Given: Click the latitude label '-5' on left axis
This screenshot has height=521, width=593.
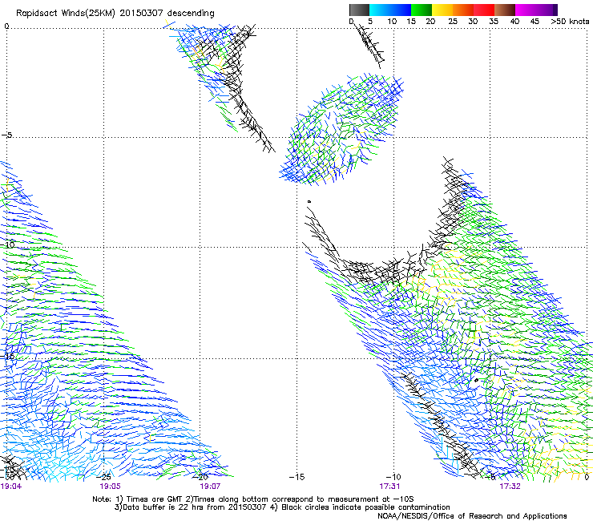Looking at the screenshot, I should (7, 135).
